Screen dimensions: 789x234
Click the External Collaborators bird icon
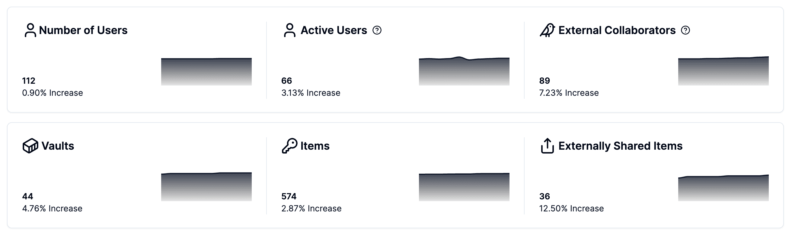(x=547, y=30)
